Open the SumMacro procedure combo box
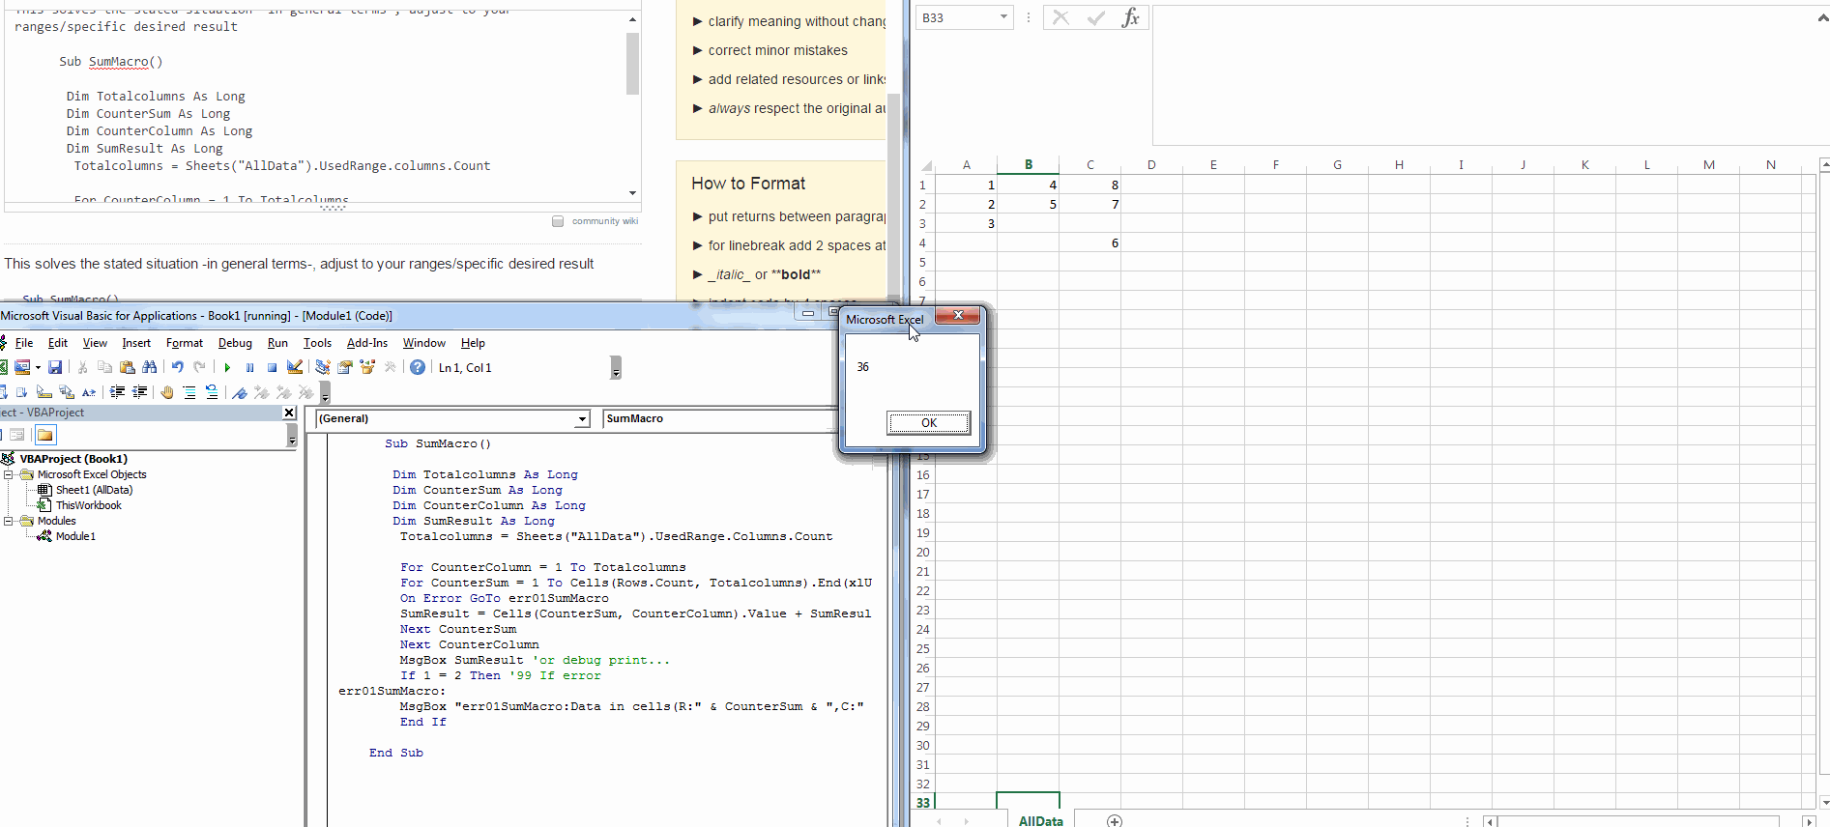 pos(720,418)
